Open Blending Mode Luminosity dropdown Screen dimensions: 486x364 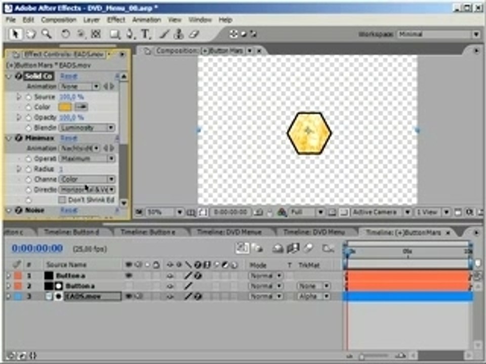pos(87,127)
